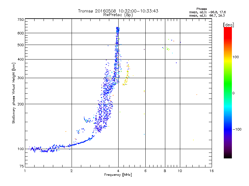The width and height of the screenshot is (249, 186).
Task: Click the y-axis tick label '100'
Action: click(x=21, y=149)
